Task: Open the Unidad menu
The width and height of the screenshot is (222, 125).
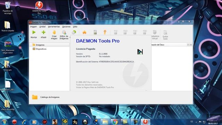Action: pos(42,27)
